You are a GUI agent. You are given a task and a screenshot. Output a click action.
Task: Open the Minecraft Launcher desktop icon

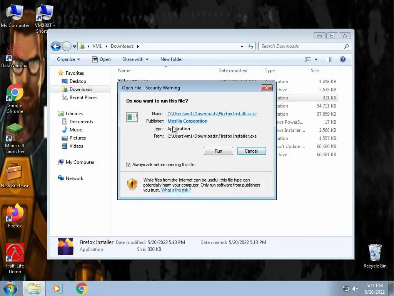15,138
